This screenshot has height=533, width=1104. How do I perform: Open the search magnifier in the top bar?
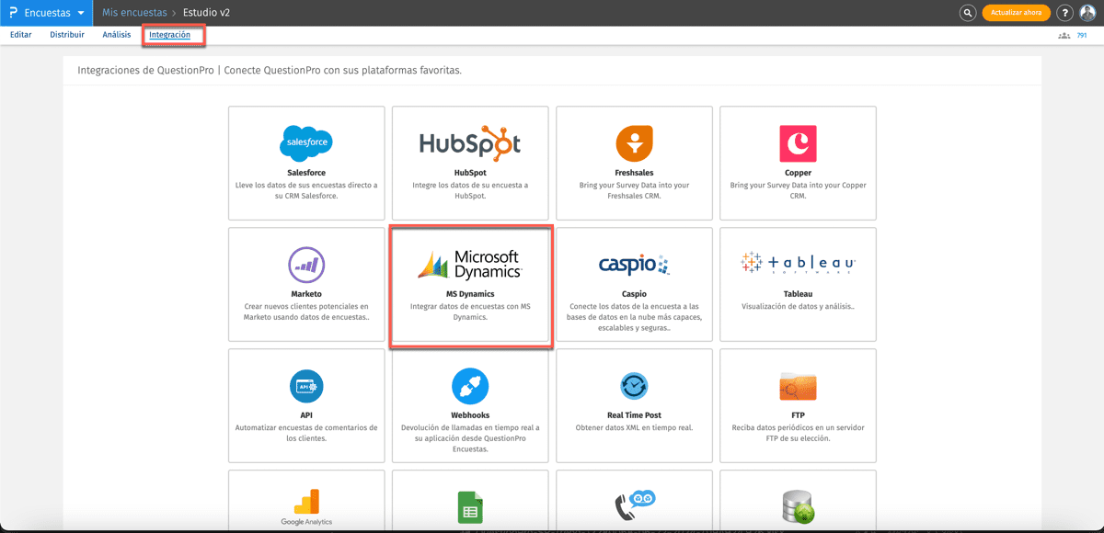pos(969,12)
